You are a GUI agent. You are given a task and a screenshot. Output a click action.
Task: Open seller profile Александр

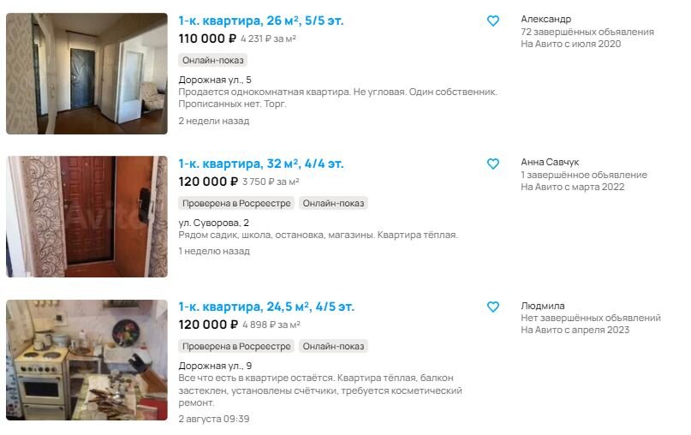[545, 19]
